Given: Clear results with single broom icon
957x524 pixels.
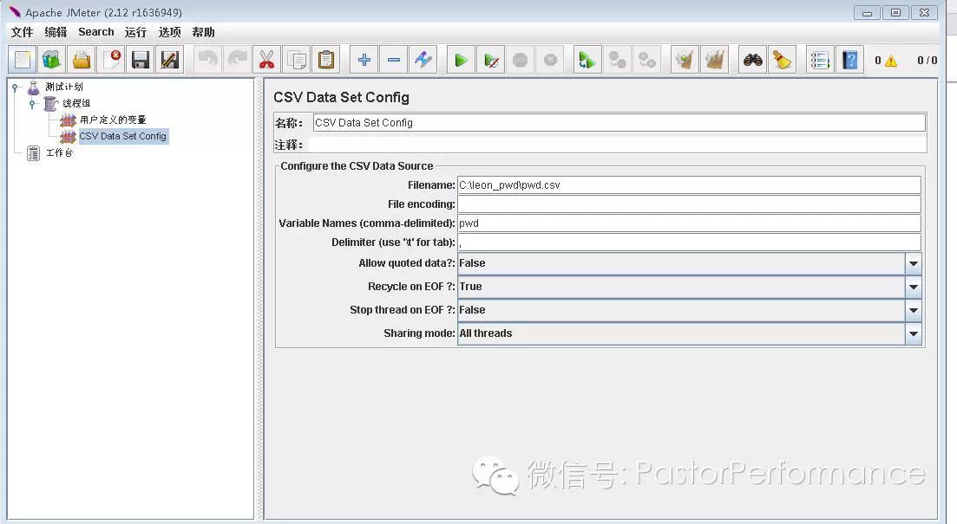Looking at the screenshot, I should click(x=685, y=60).
